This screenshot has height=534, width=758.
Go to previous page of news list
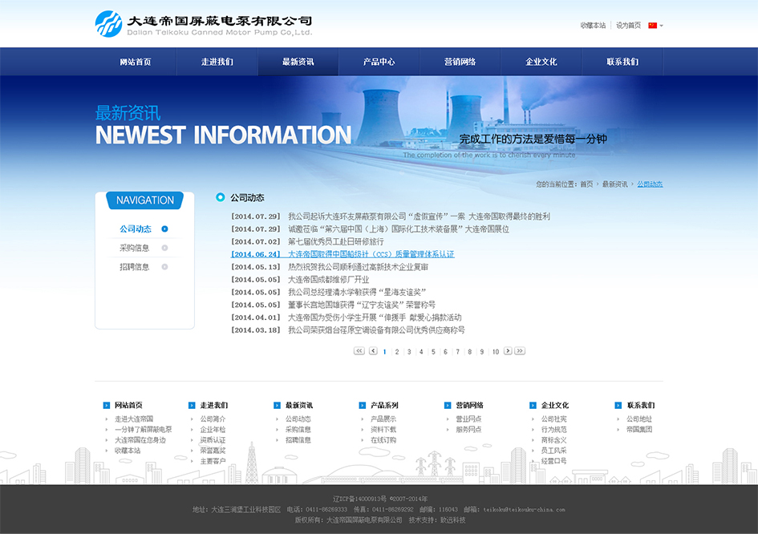(x=372, y=351)
